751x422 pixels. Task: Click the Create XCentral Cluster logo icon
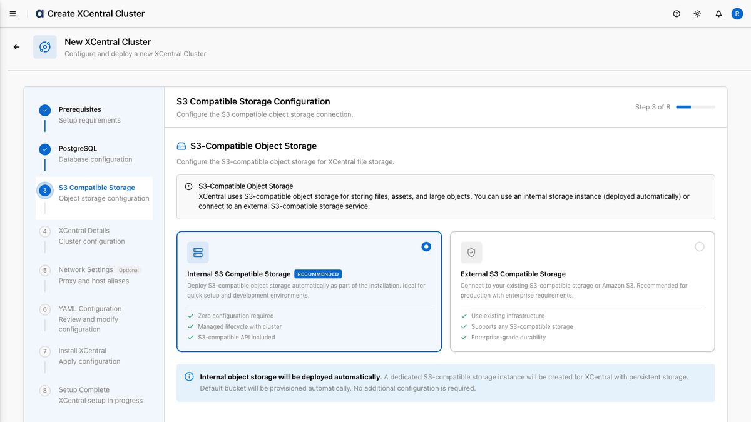pyautogui.click(x=40, y=14)
